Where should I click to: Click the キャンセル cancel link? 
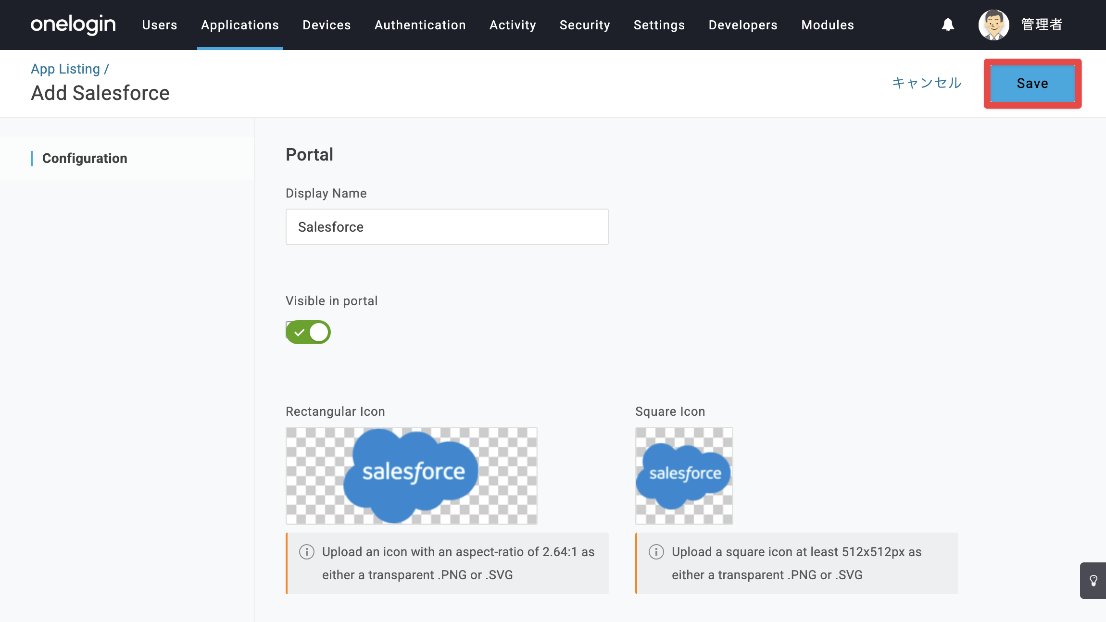[927, 83]
